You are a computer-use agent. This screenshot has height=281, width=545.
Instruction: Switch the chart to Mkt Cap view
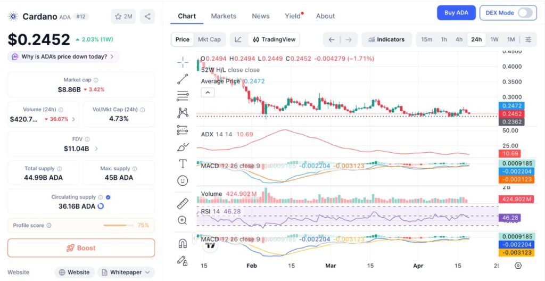[x=209, y=39]
